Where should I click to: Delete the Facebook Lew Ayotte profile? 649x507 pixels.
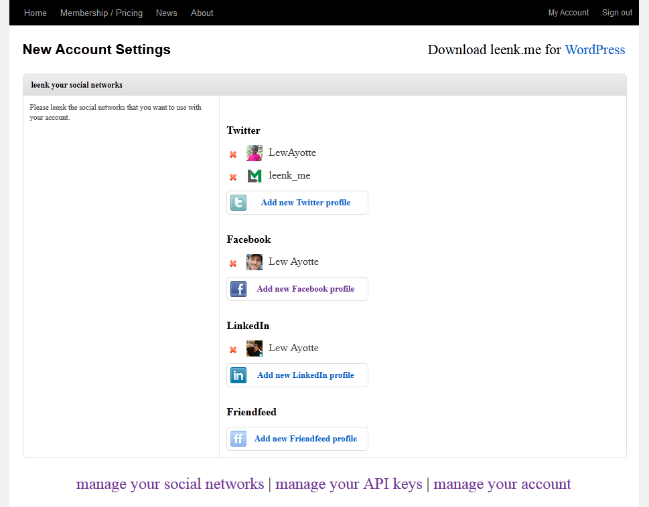pos(233,264)
